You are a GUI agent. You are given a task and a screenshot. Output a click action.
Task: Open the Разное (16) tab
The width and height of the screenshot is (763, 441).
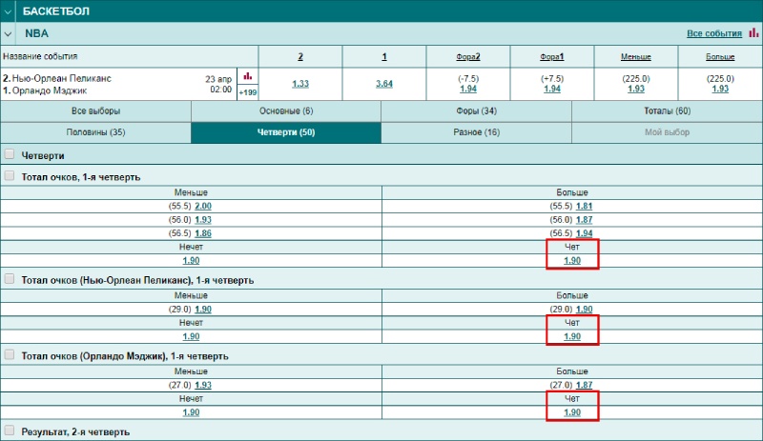click(x=476, y=132)
